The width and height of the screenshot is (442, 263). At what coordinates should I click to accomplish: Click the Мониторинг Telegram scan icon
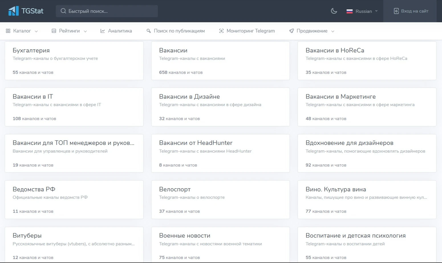(x=221, y=31)
